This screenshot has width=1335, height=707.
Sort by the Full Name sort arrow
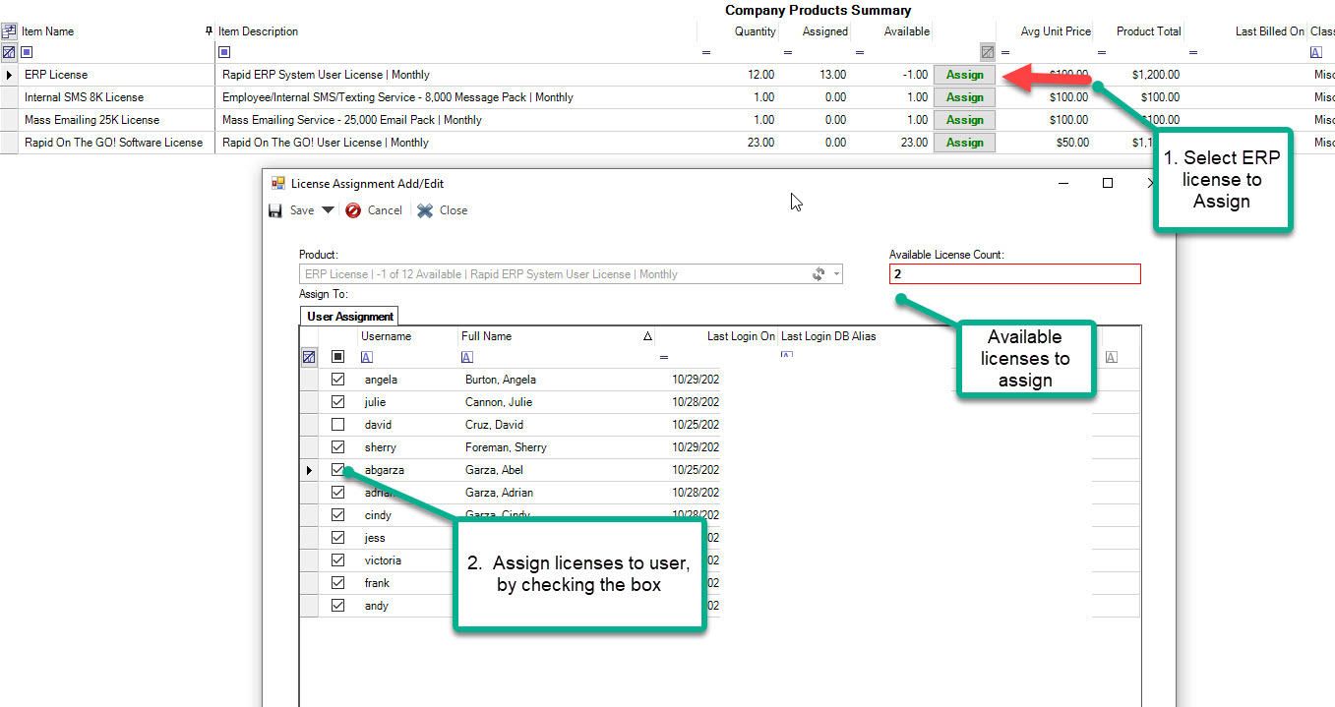647,336
